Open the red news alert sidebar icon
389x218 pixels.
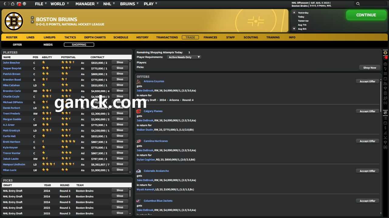click(x=385, y=58)
